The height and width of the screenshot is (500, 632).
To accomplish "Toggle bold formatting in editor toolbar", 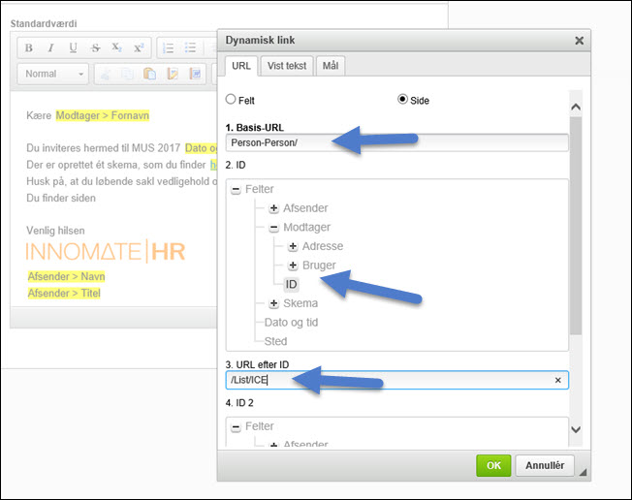I will coord(29,47).
